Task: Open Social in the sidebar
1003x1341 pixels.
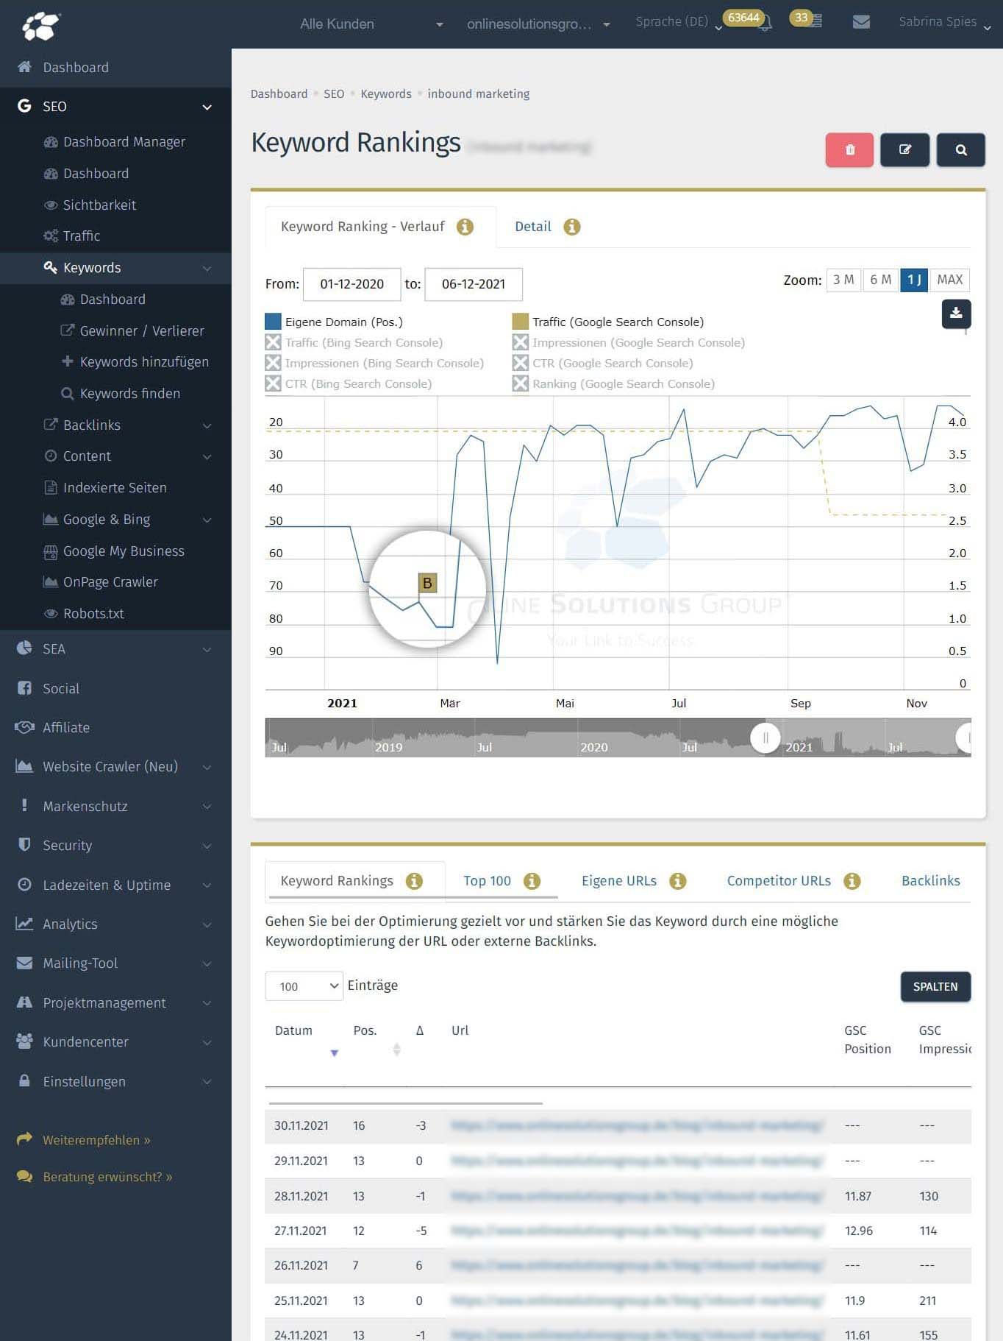Action: pos(61,688)
